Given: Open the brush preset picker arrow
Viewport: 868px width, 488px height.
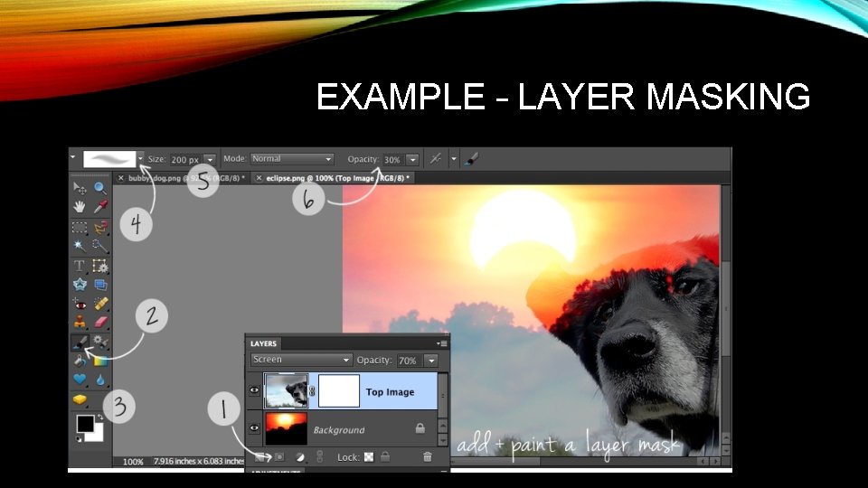Looking at the screenshot, I should [x=141, y=159].
